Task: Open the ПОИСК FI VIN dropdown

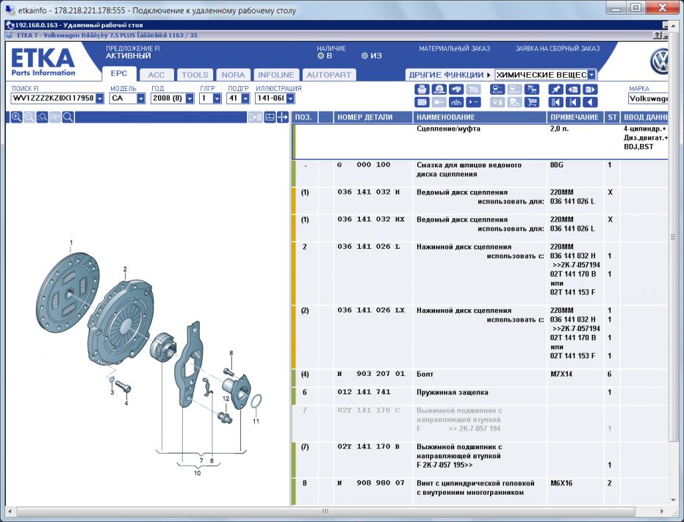Action: (x=100, y=98)
